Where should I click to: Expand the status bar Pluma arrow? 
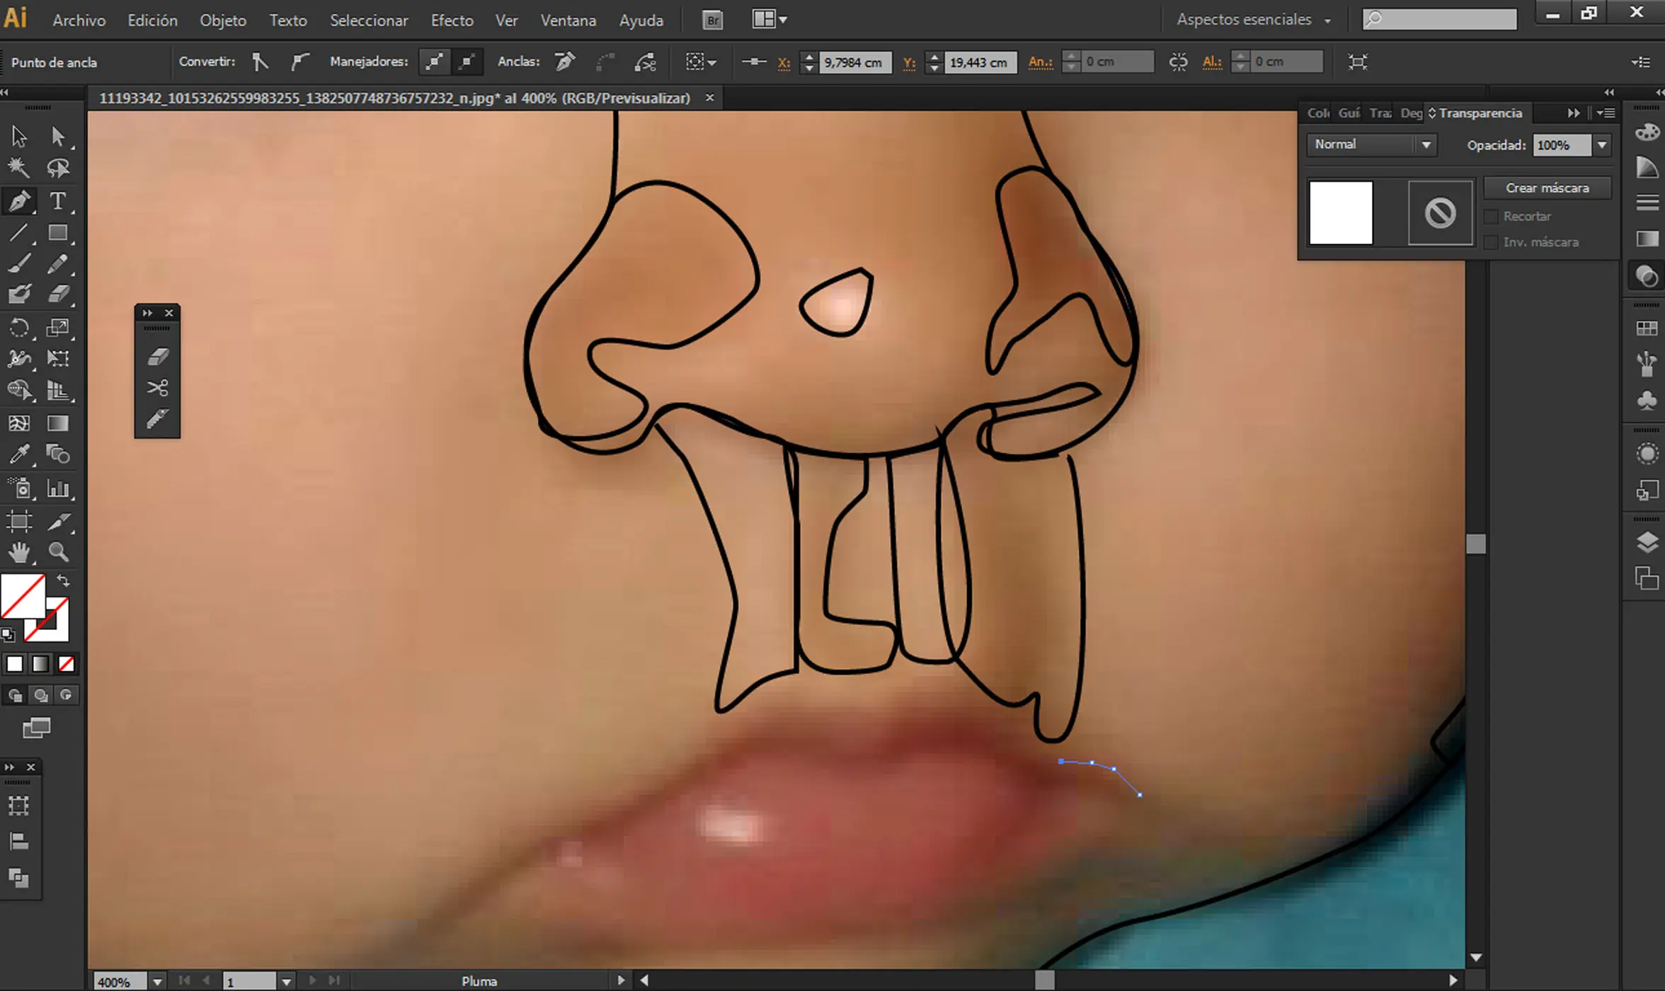[x=621, y=981]
